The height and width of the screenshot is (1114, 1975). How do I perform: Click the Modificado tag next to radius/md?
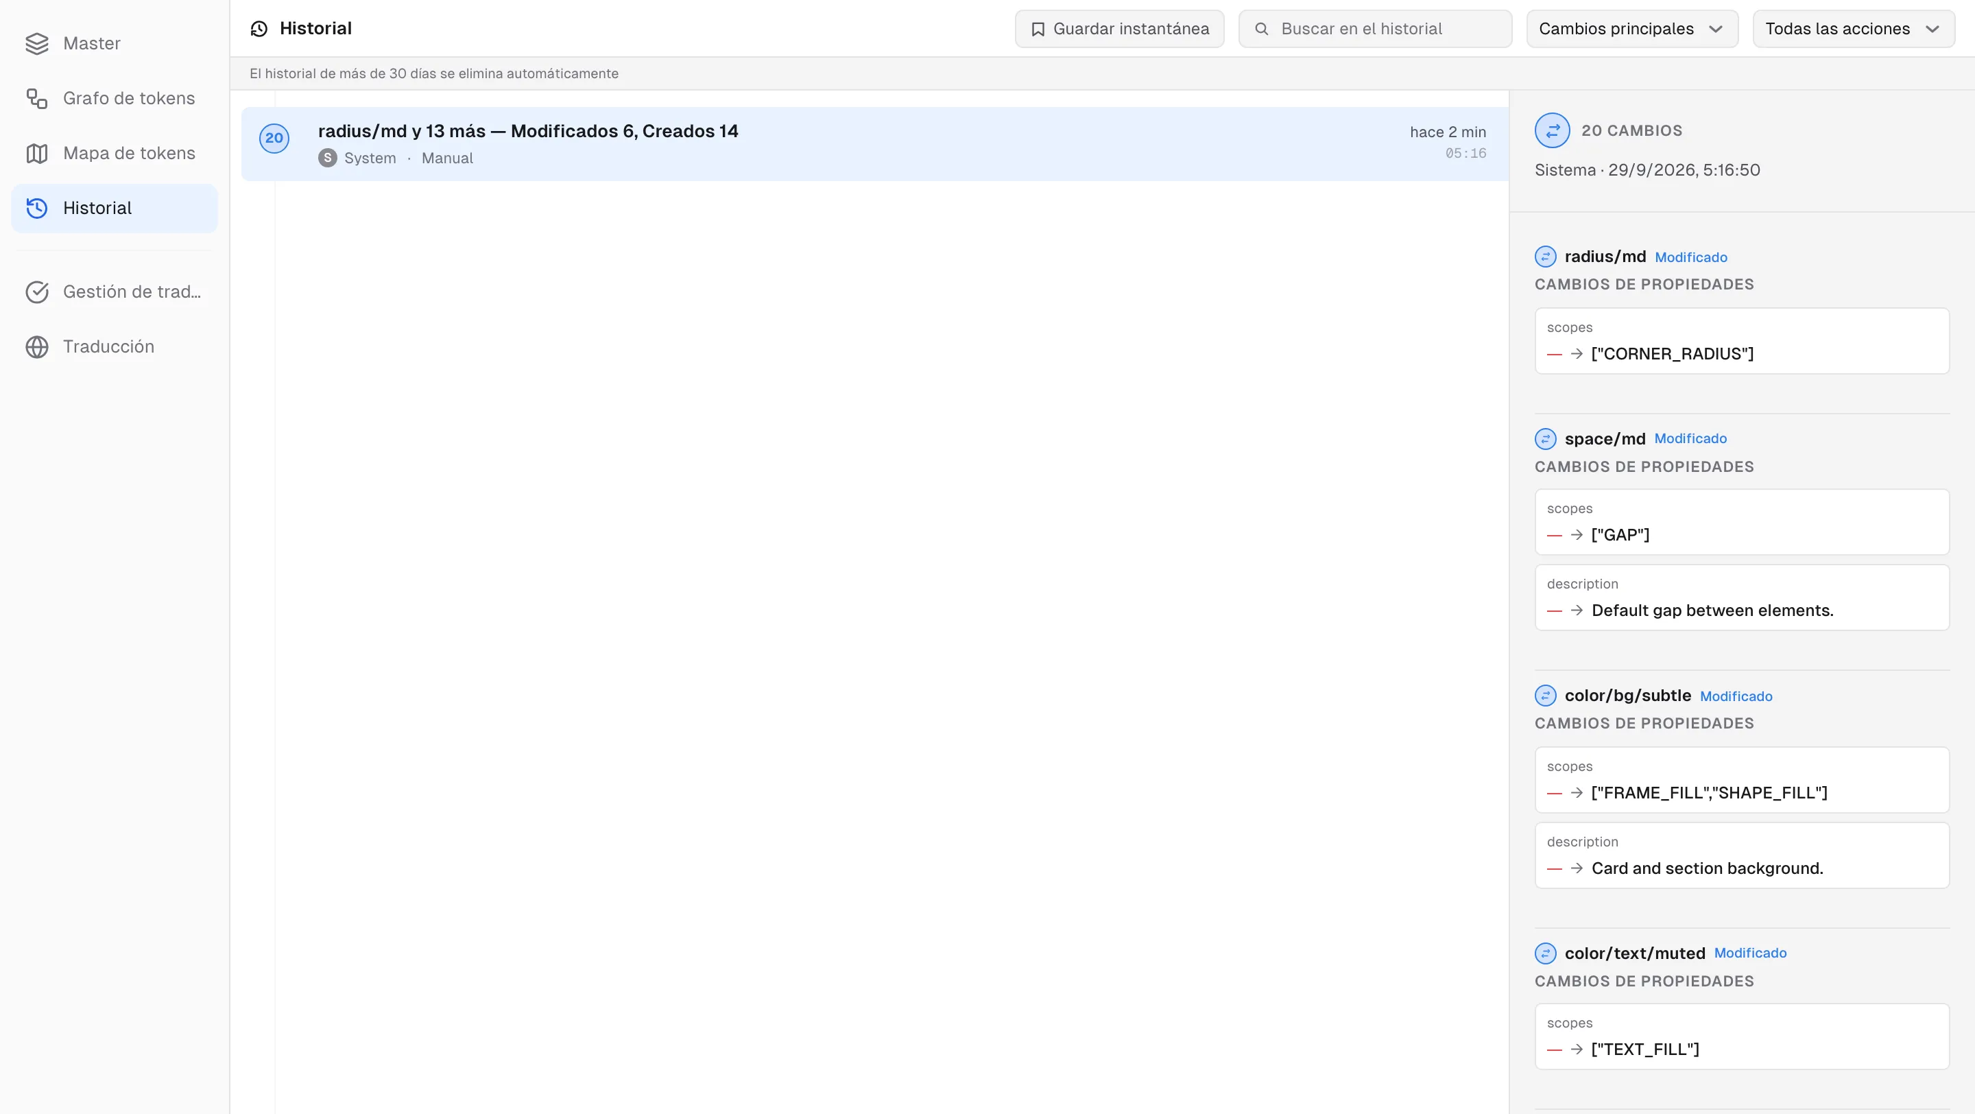pyautogui.click(x=1690, y=257)
